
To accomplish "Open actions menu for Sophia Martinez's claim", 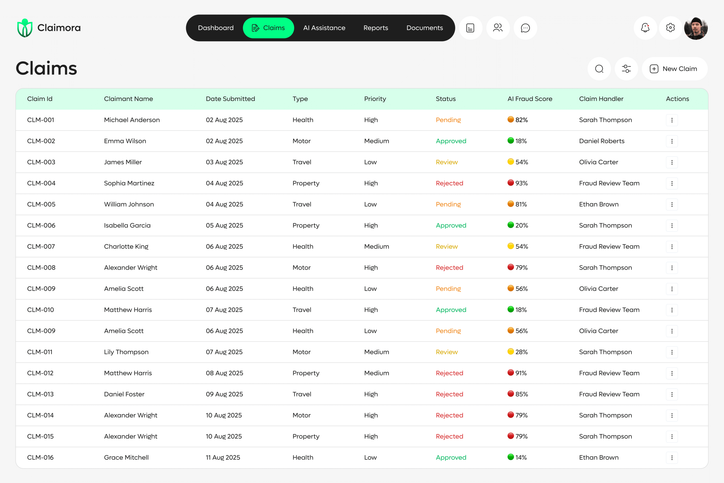I will pos(672,183).
